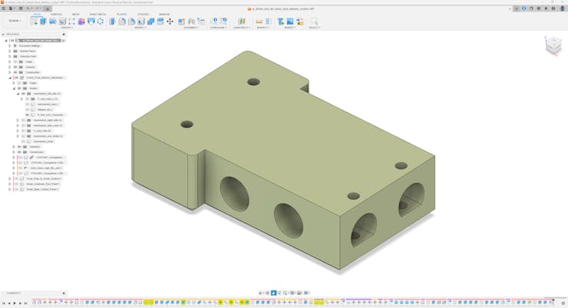Click the Undo arrow

(28, 8)
